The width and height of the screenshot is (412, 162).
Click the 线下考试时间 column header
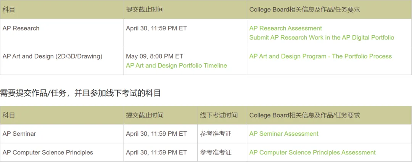pyautogui.click(x=219, y=115)
